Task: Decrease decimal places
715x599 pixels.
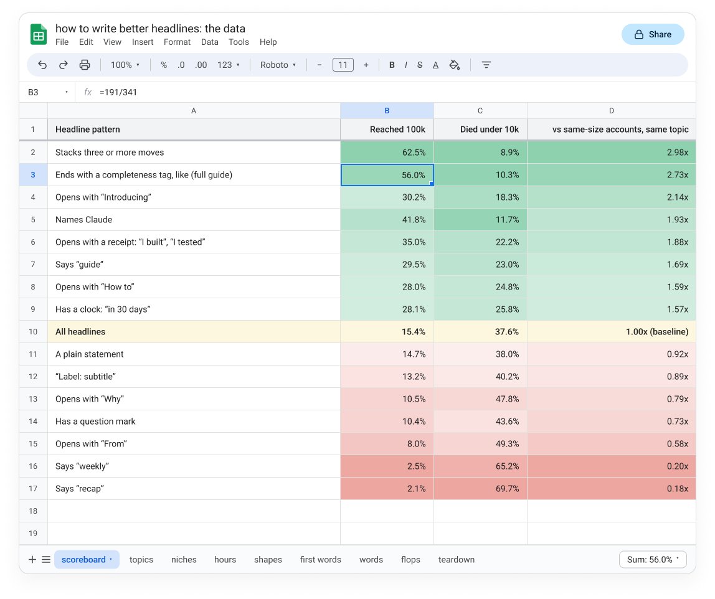Action: click(181, 65)
